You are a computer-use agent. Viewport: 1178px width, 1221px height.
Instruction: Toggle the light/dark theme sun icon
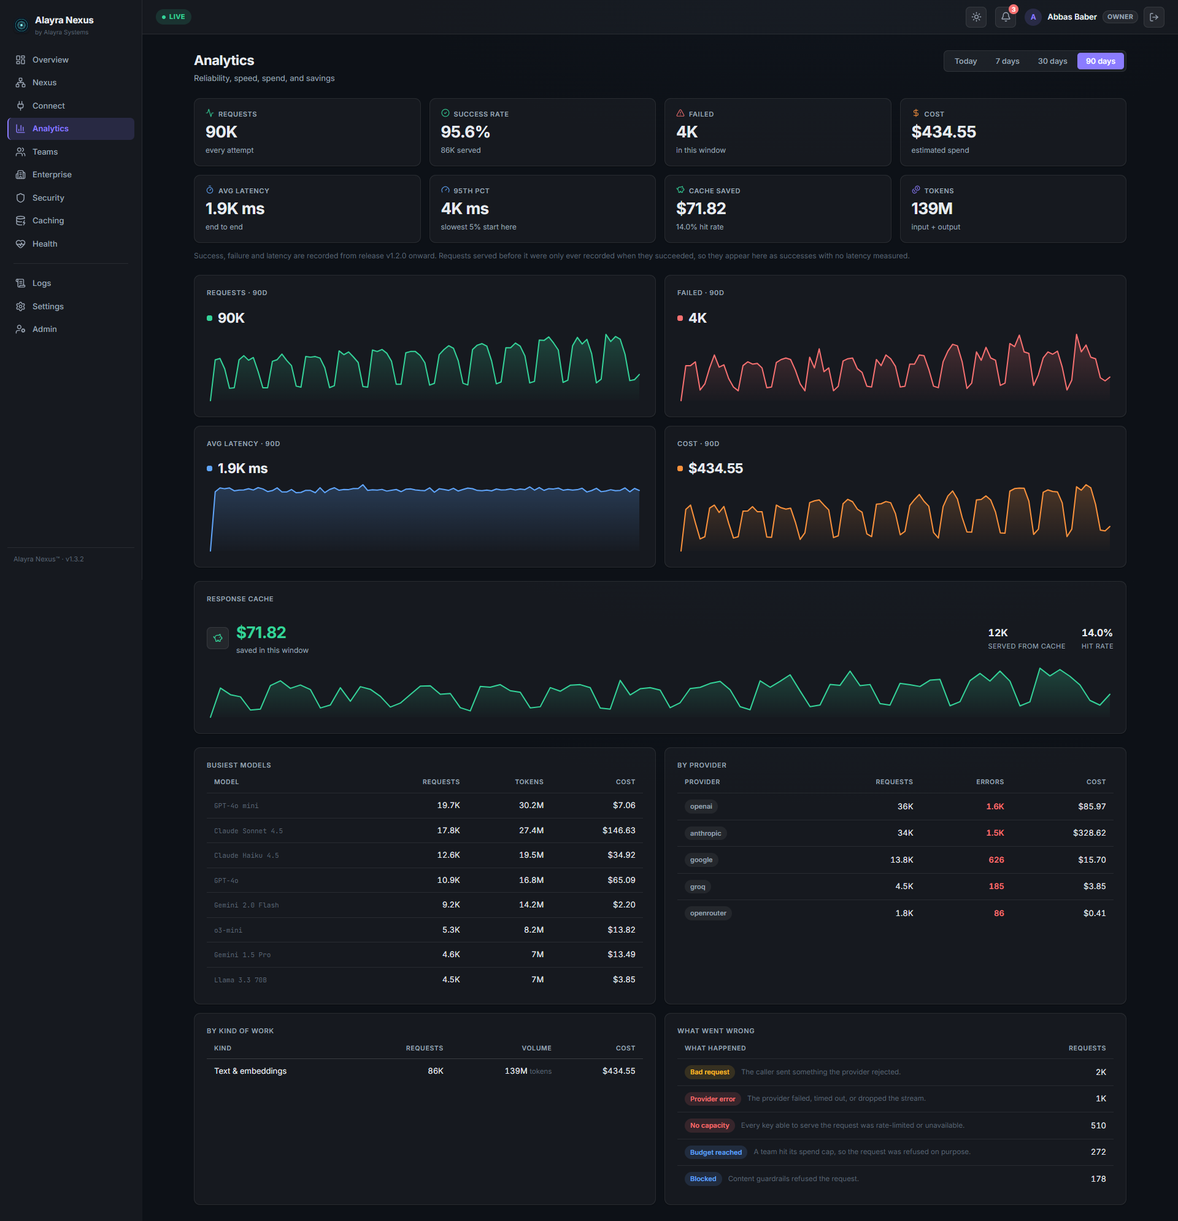tap(976, 17)
